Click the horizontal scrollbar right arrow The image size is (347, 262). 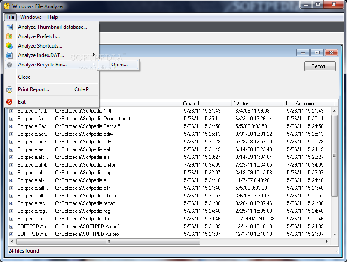coord(327,241)
